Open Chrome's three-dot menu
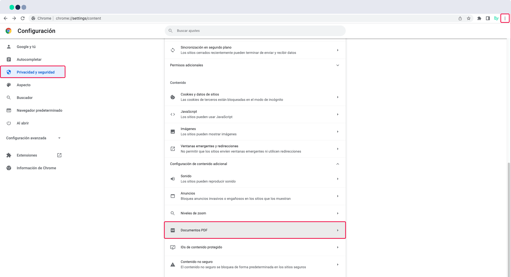 point(505,18)
